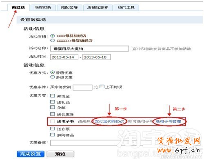The width and height of the screenshot is (204, 159).
Task: Select the xxxx母婴旗舰店 radio button
Action: (x=53, y=36)
